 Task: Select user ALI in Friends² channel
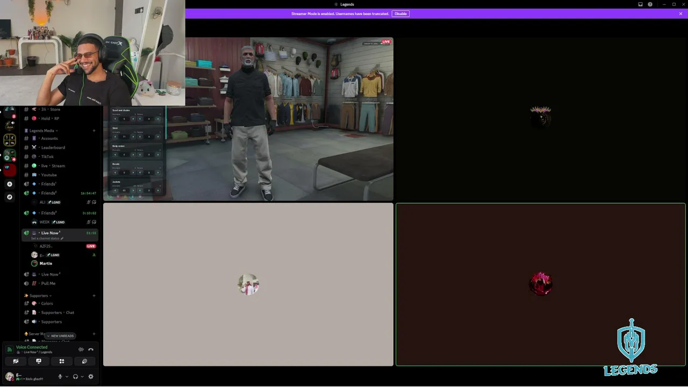point(63,202)
